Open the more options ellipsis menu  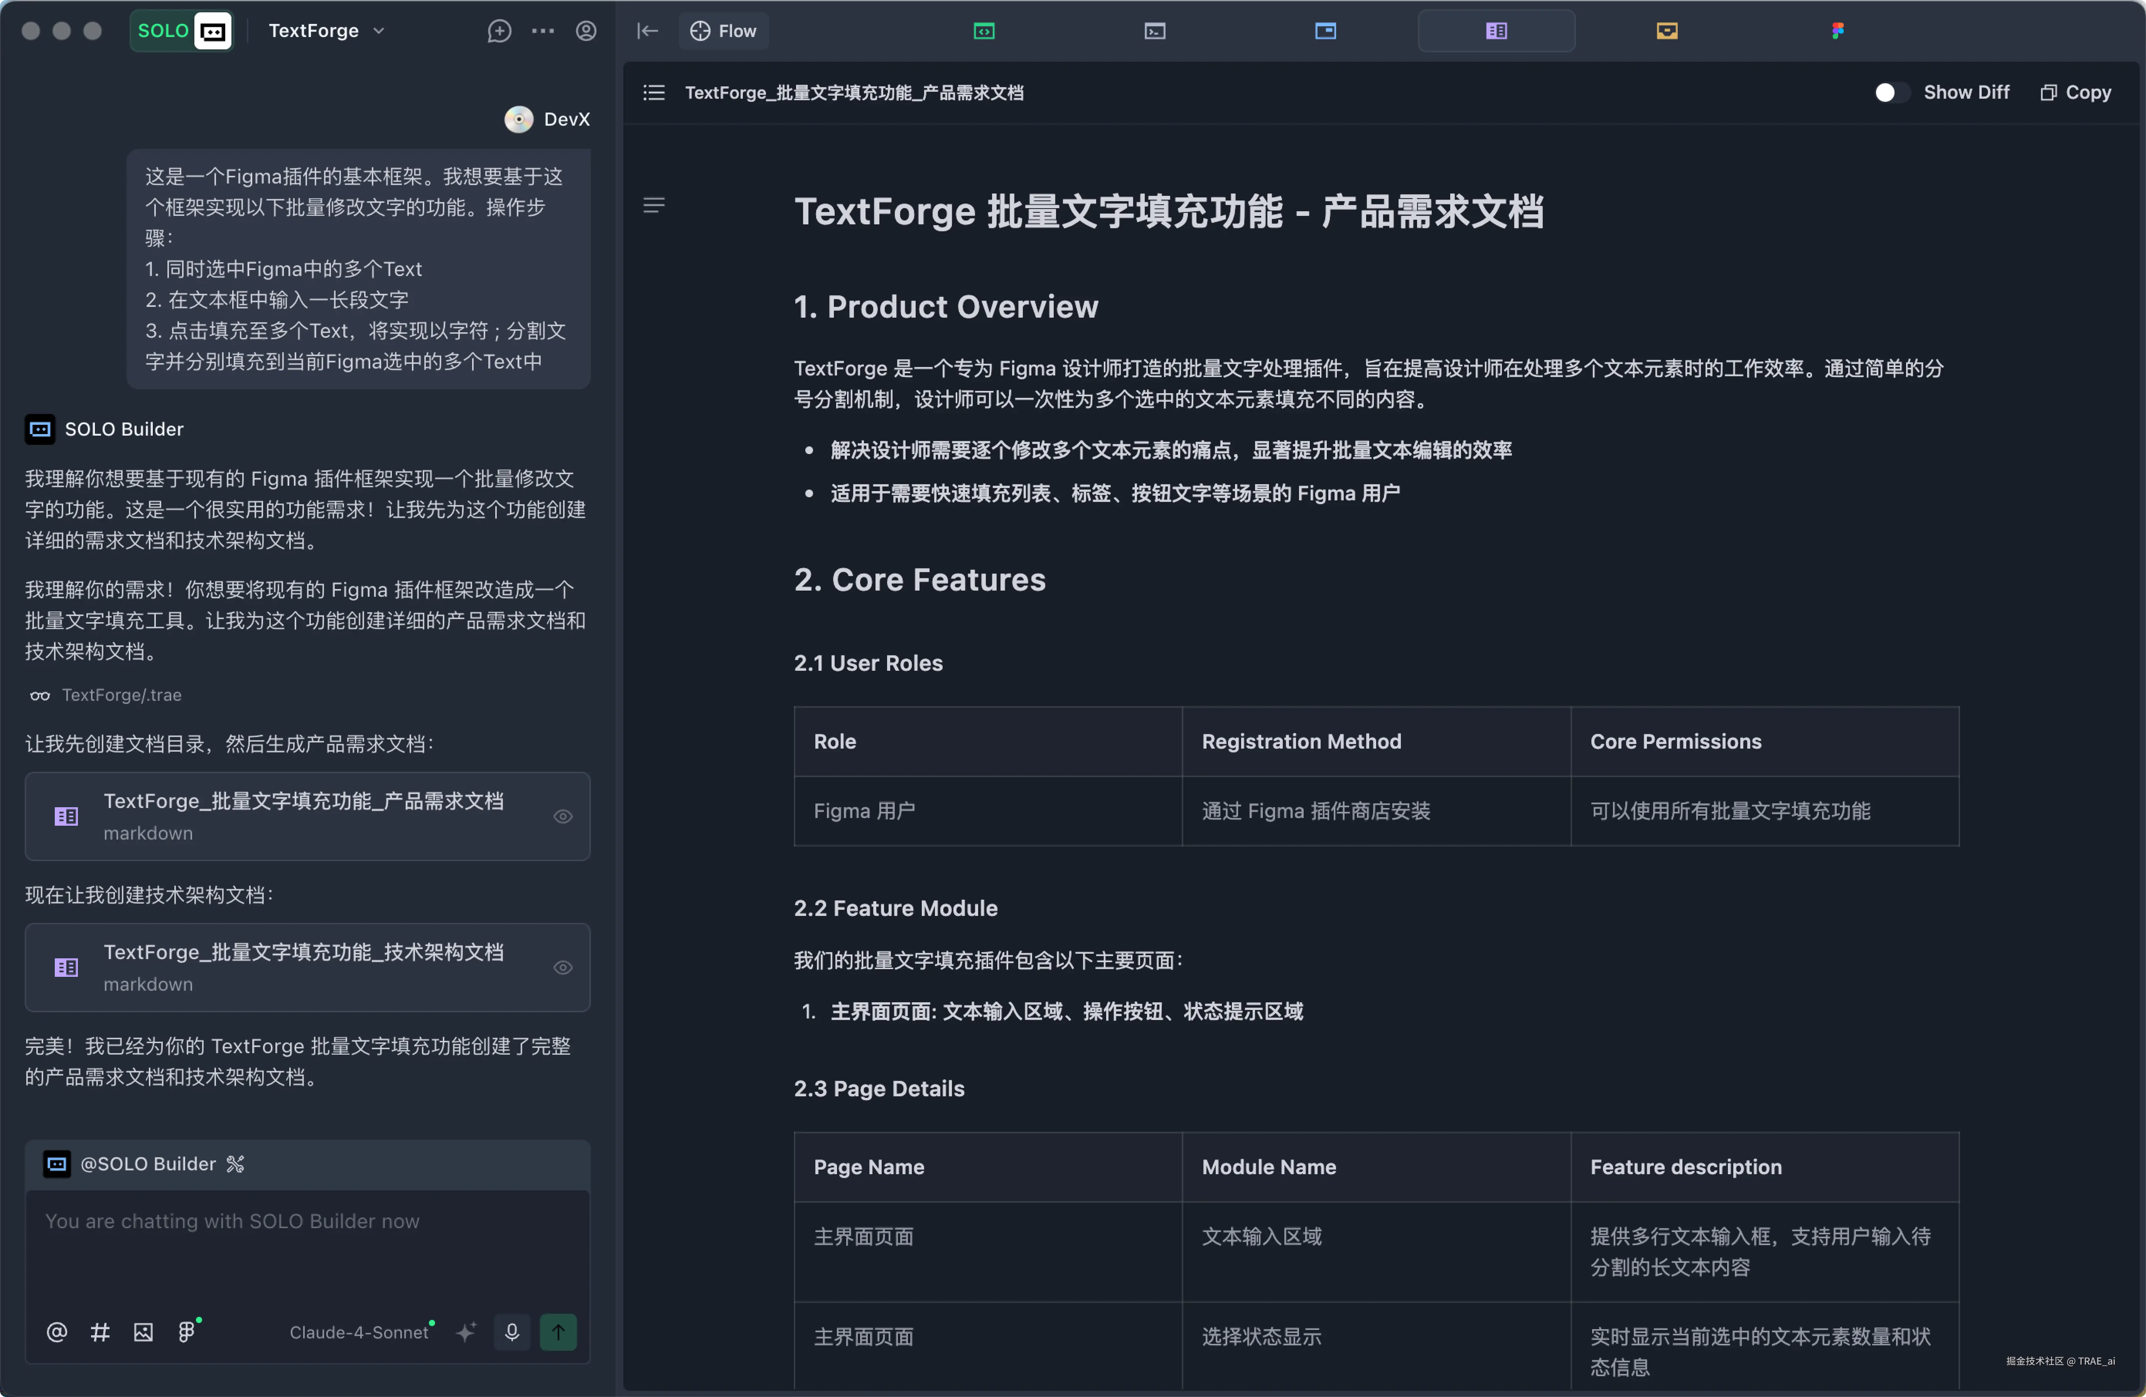[543, 30]
